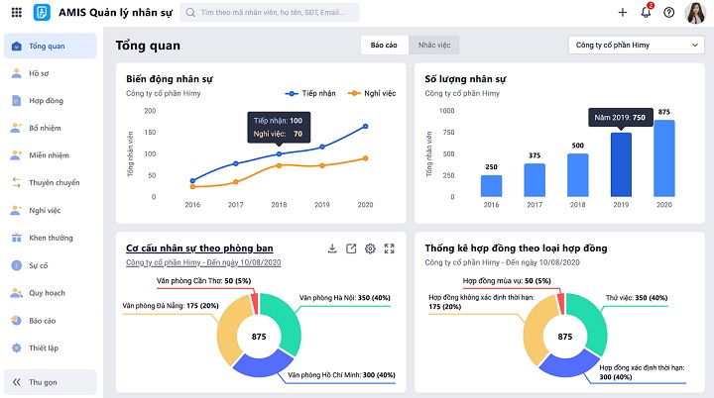Screen dimensions: 714x398
Task: Collapse the sidebar with Thu gọn
Action: click(51, 382)
